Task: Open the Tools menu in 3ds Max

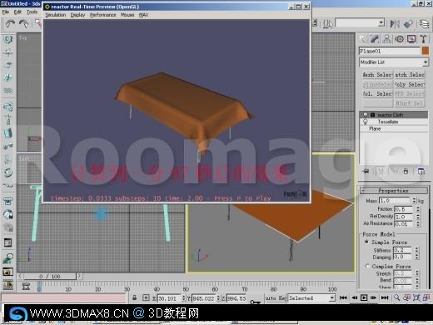Action: tap(32, 12)
